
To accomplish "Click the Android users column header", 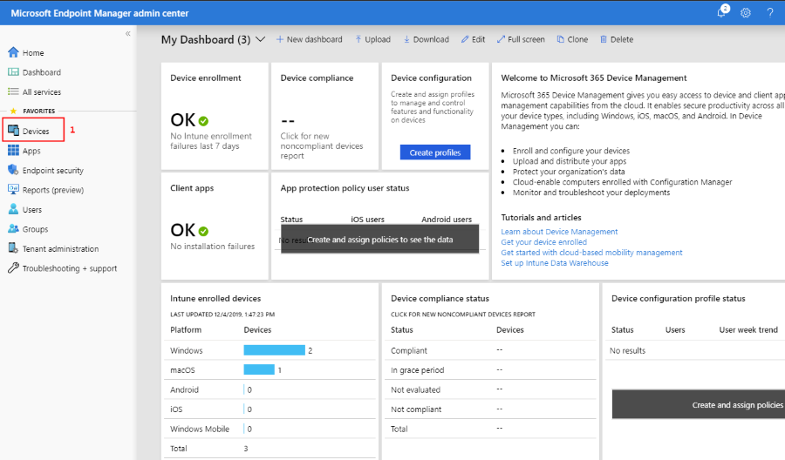I will (447, 220).
